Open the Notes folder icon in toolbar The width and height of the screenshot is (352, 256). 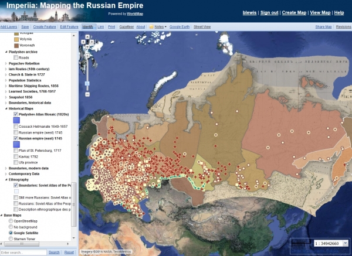tap(151, 27)
